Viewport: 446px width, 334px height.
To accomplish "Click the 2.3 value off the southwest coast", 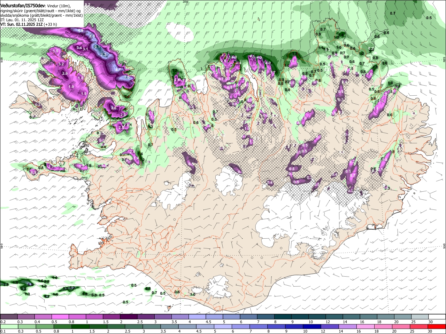I will (x=148, y=288).
